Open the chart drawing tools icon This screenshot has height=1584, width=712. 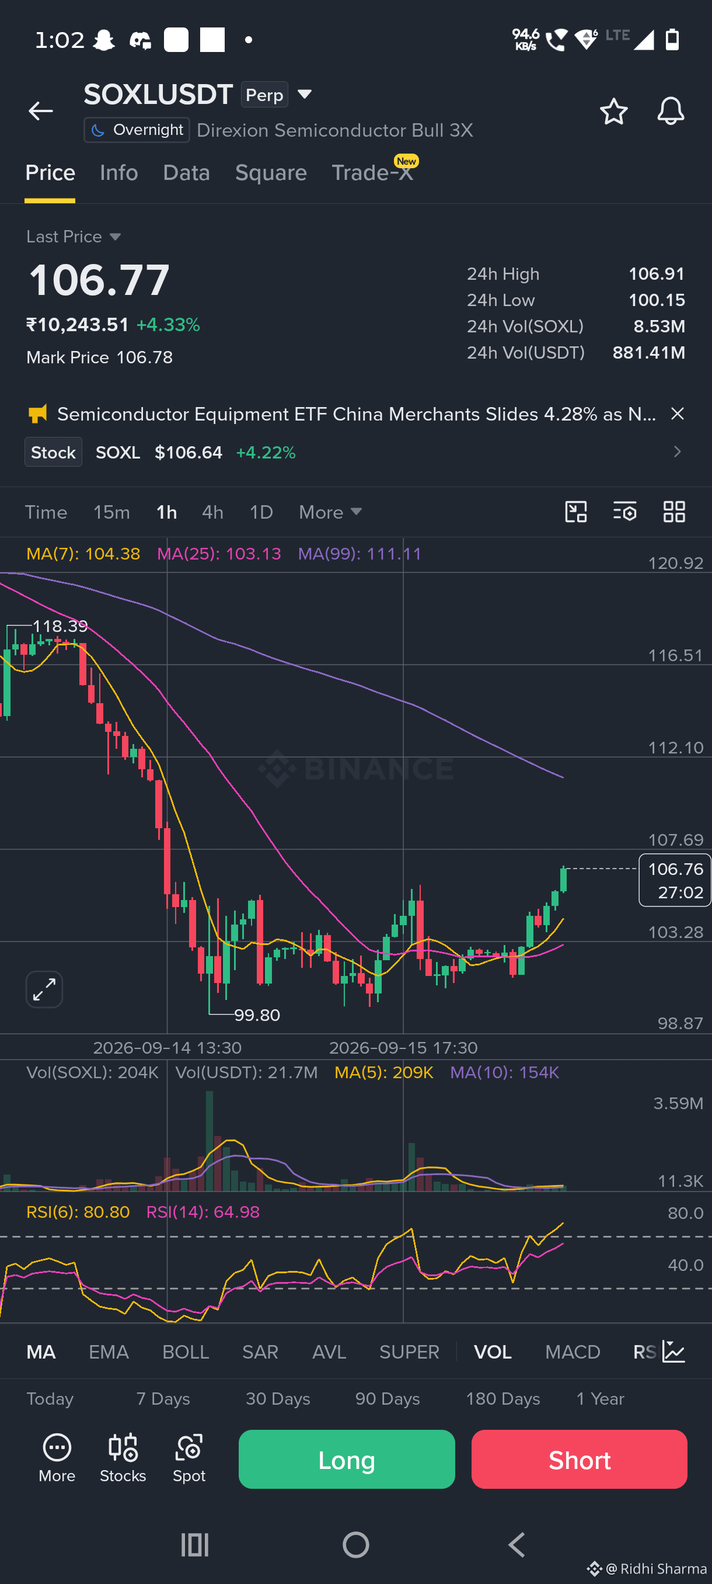pyautogui.click(x=575, y=512)
